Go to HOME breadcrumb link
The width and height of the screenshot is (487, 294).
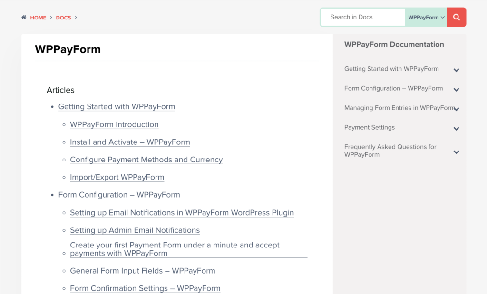38,18
